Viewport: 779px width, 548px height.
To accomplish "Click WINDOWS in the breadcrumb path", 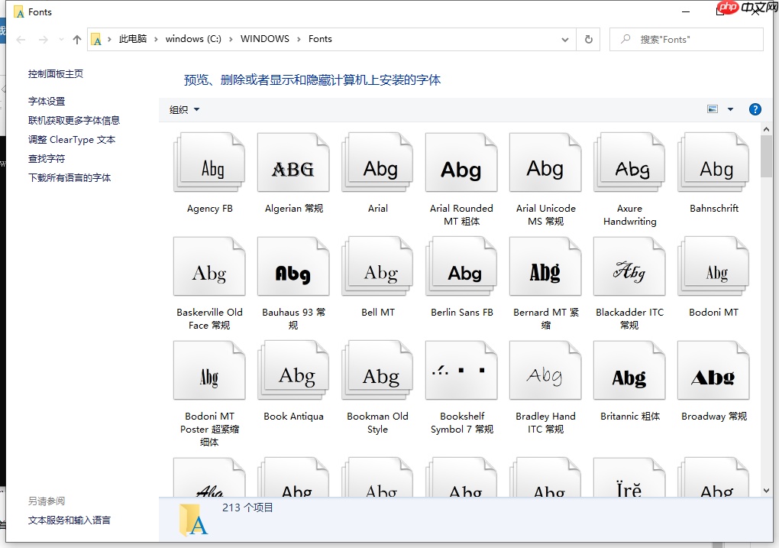I will tap(265, 39).
